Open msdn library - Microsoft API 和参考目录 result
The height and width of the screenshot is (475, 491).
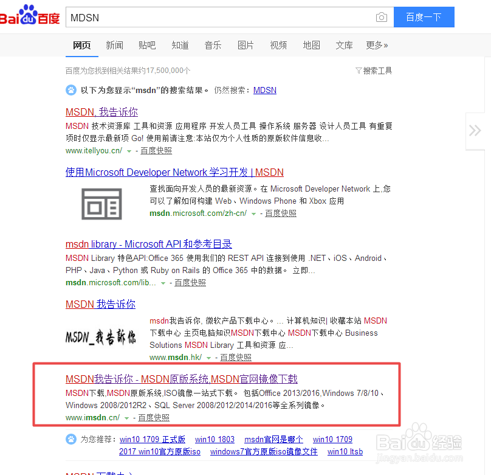tap(149, 244)
